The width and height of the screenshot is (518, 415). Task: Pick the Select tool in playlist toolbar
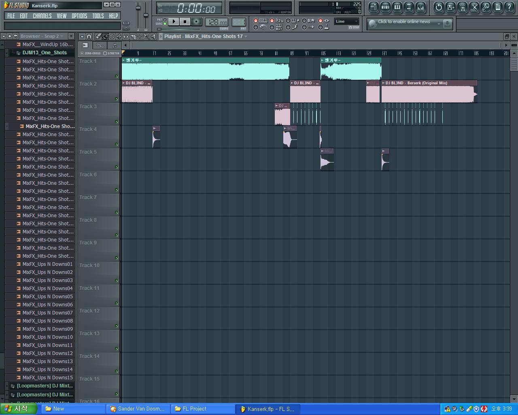(140, 36)
